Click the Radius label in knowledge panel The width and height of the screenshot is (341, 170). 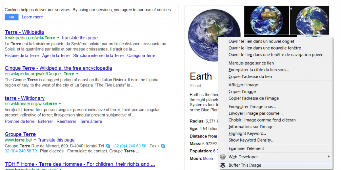coord(197,121)
